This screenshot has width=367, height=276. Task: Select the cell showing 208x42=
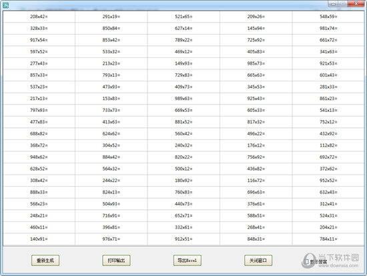click(x=39, y=17)
